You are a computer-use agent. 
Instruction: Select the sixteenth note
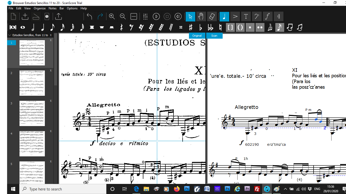click(x=62, y=27)
